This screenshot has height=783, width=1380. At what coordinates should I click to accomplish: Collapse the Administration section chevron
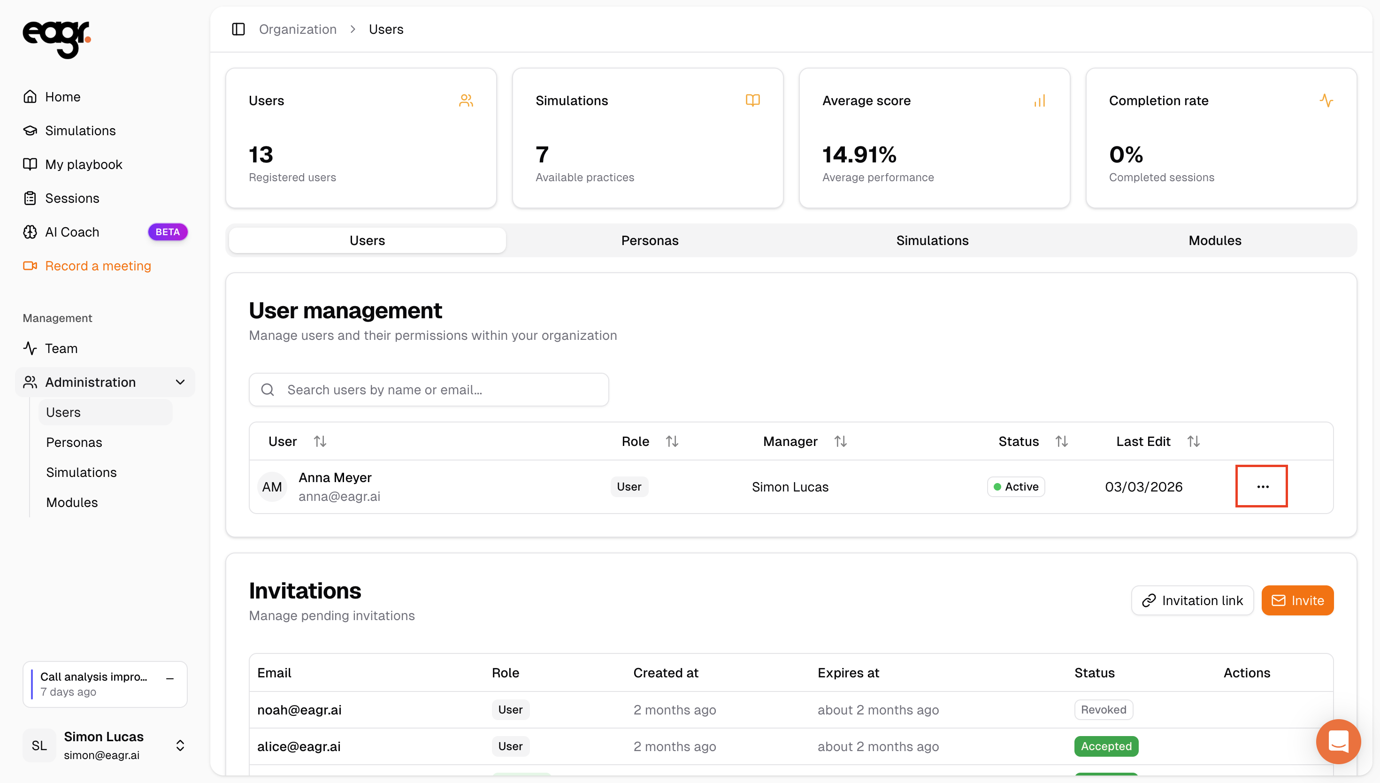[x=180, y=383]
